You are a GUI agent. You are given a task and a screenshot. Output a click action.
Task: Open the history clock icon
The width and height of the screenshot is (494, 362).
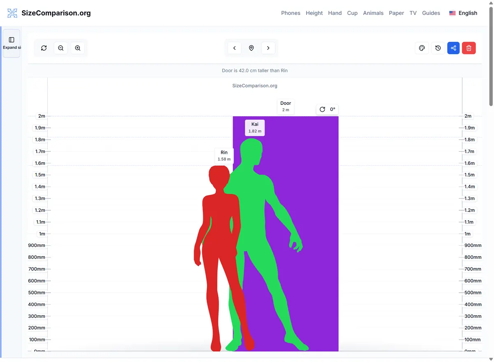point(438,48)
